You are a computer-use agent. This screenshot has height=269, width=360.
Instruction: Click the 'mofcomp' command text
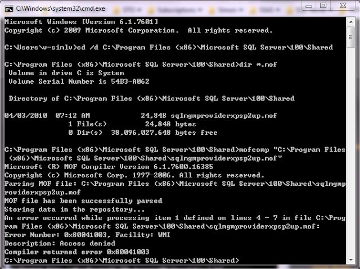click(254, 149)
